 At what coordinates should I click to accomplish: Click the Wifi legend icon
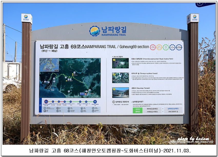[x=93, y=111]
